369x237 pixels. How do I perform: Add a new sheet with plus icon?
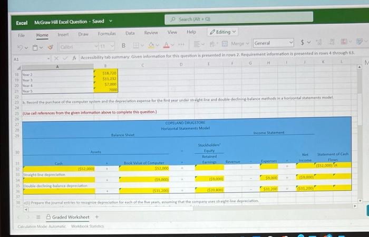click(x=96, y=217)
